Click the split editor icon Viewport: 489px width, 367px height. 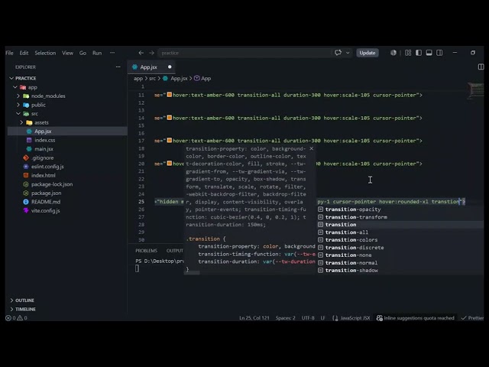(x=481, y=67)
